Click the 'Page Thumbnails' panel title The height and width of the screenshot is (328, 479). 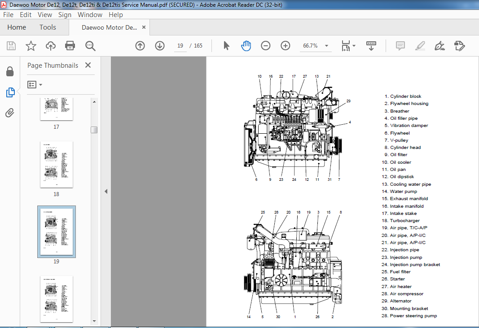pyautogui.click(x=53, y=66)
